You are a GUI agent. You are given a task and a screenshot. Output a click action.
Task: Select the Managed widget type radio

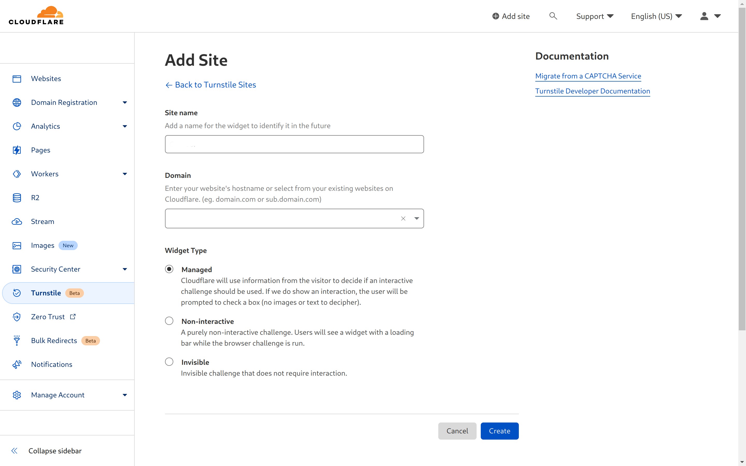(x=169, y=269)
